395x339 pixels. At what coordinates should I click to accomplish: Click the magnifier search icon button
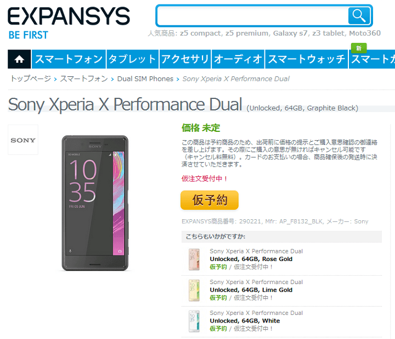(x=359, y=15)
